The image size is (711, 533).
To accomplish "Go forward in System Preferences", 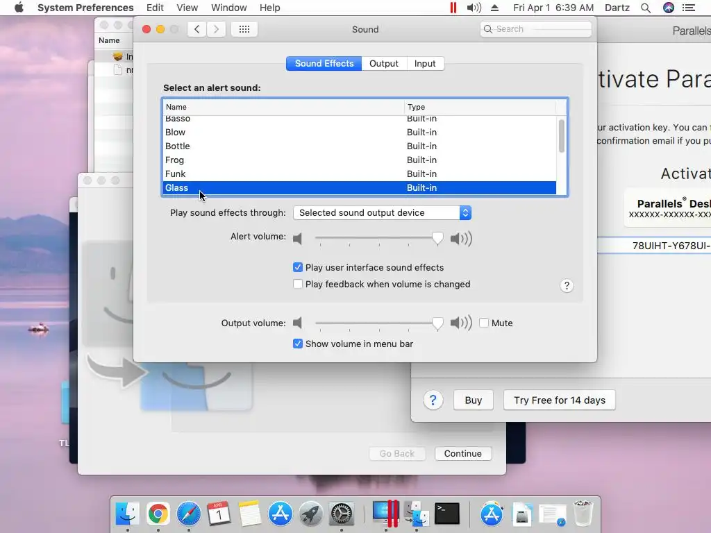I will tap(217, 29).
